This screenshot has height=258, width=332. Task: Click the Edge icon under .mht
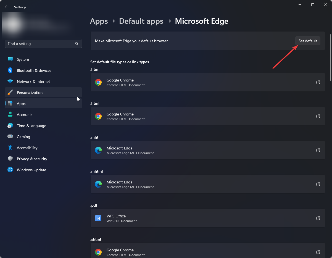[x=98, y=150]
